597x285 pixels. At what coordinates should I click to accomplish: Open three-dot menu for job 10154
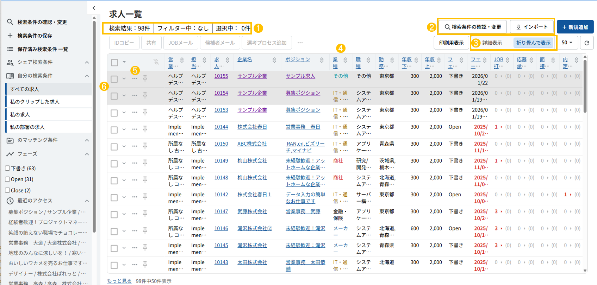pyautogui.click(x=135, y=95)
